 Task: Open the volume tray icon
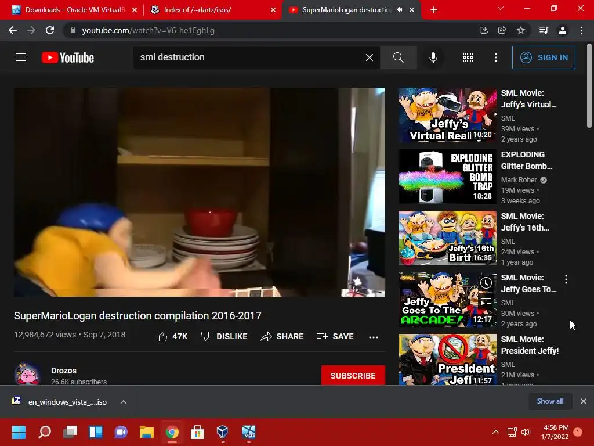coord(526,432)
